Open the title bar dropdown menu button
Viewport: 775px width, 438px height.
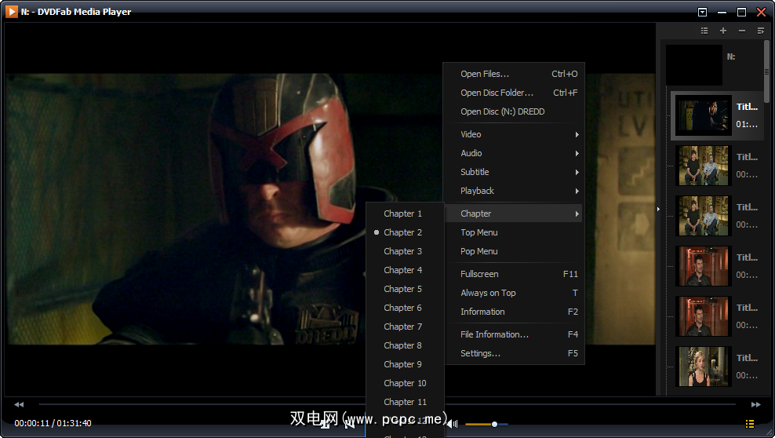702,12
